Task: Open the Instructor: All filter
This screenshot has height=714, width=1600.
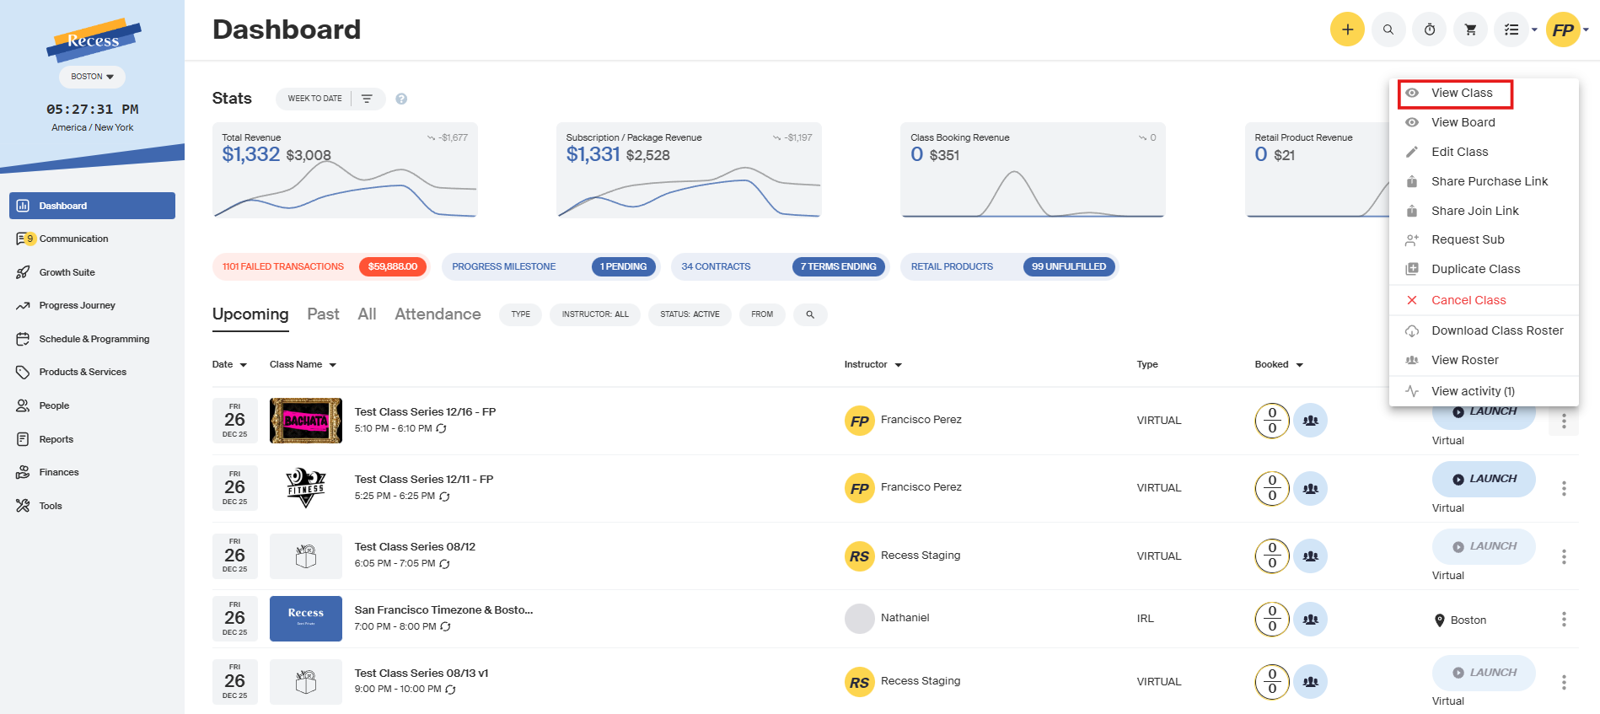Action: point(595,314)
